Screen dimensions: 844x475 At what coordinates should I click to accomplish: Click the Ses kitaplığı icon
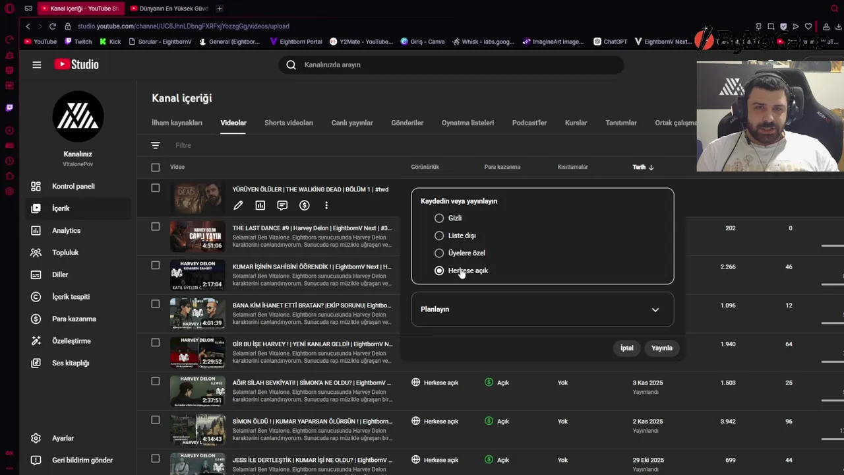36,363
